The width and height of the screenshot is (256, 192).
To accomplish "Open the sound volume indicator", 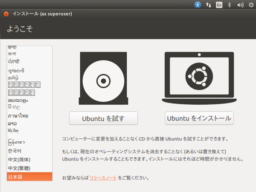I will click(240, 5).
